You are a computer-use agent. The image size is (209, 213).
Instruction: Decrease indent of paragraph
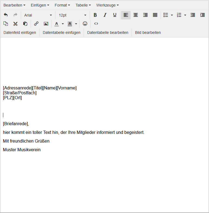pos(193,15)
